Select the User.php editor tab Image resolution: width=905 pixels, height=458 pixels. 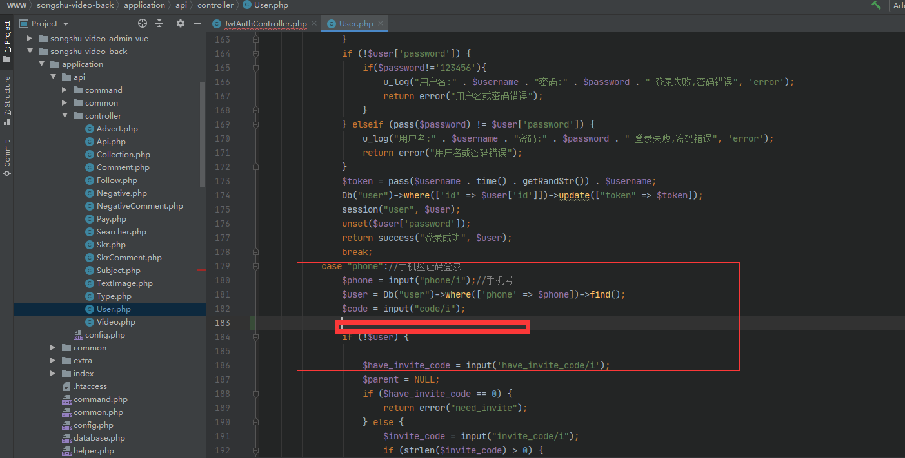click(x=356, y=23)
